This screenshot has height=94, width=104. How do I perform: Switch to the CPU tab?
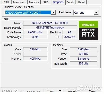pos(6,2)
